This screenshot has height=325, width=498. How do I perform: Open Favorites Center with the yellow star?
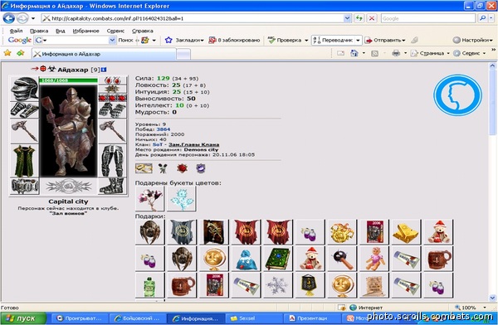coord(7,53)
